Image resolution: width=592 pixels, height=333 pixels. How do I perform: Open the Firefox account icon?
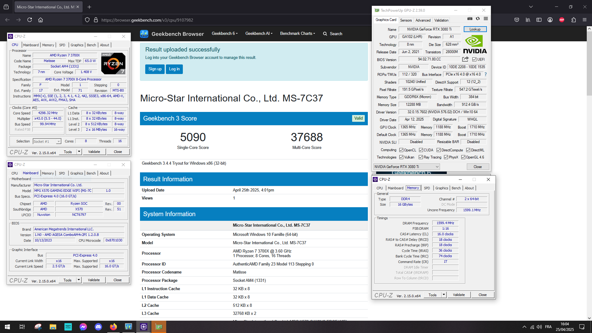click(x=550, y=20)
